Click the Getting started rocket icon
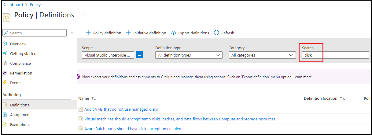The width and height of the screenshot is (372, 135). point(5,54)
